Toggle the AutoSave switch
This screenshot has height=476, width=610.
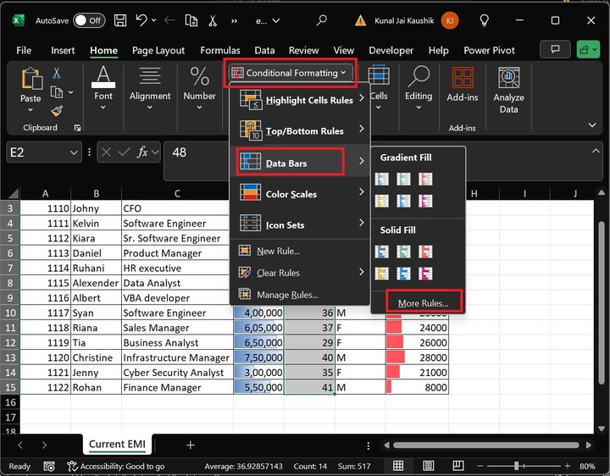point(89,19)
